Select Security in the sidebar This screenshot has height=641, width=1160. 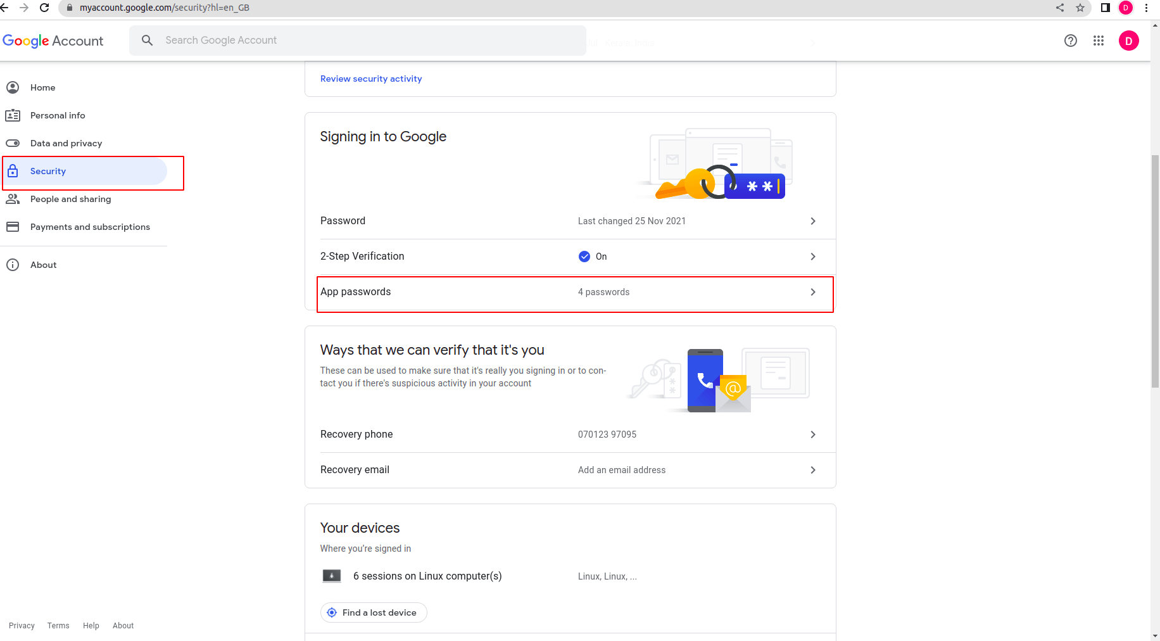[84, 171]
